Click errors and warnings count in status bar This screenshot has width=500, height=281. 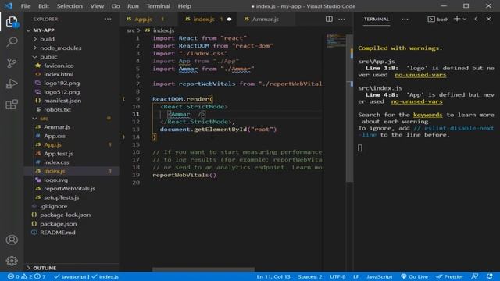27,276
